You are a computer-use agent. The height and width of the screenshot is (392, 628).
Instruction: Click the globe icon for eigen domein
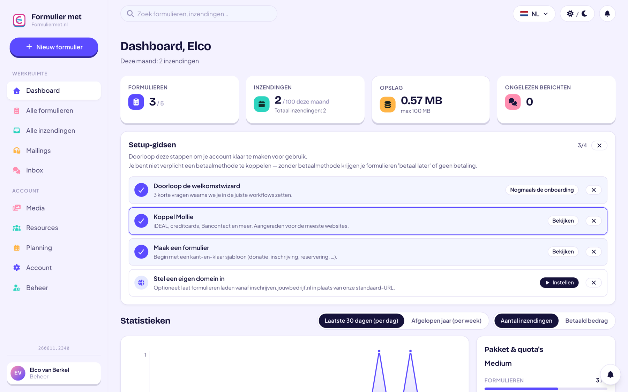pos(141,283)
